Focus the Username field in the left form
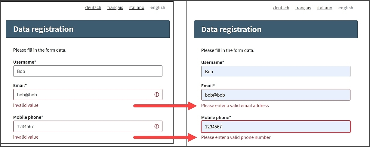 coord(88,71)
